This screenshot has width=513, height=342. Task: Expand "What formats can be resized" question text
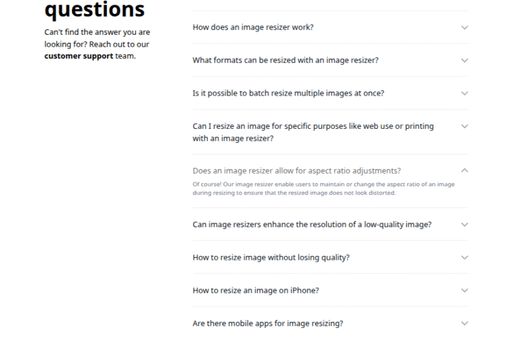(285, 60)
